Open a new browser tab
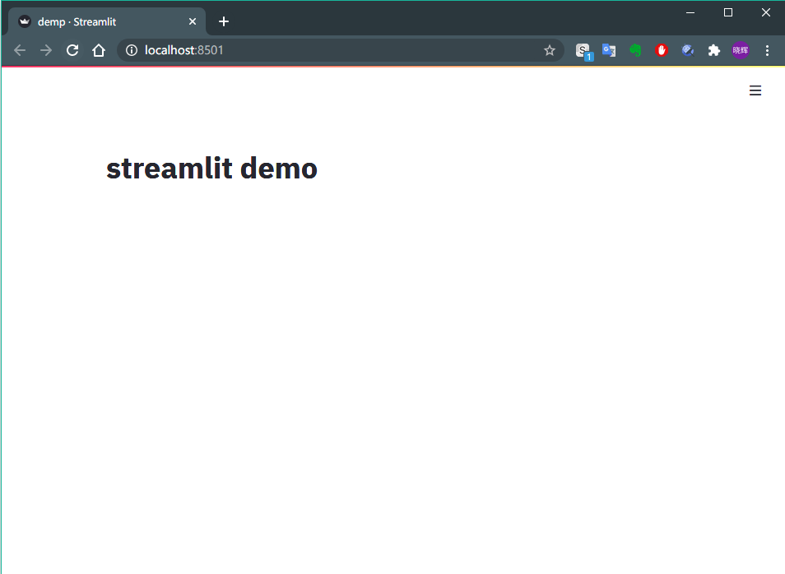This screenshot has width=785, height=574. (223, 21)
